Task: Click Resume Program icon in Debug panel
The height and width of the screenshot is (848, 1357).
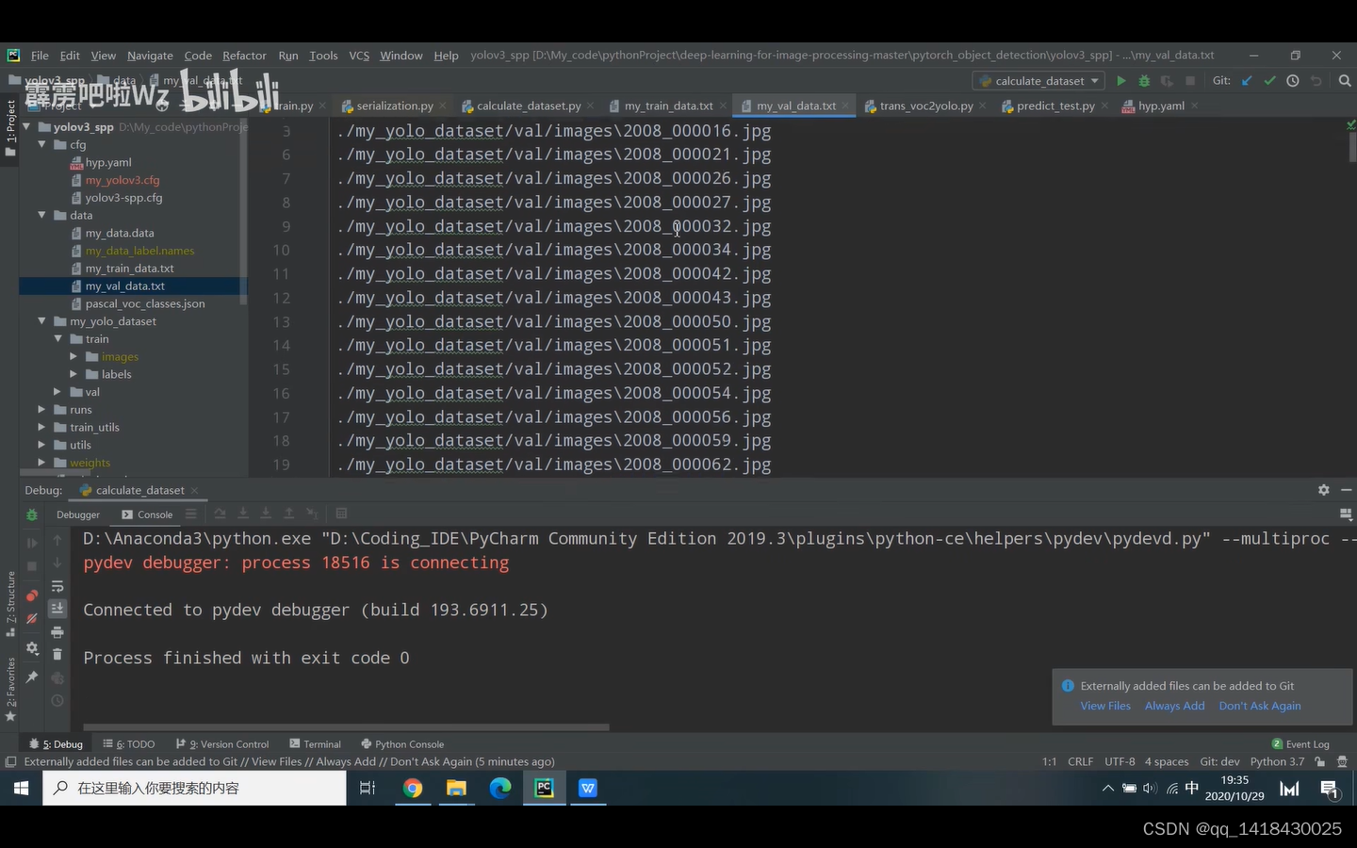Action: tap(32, 543)
